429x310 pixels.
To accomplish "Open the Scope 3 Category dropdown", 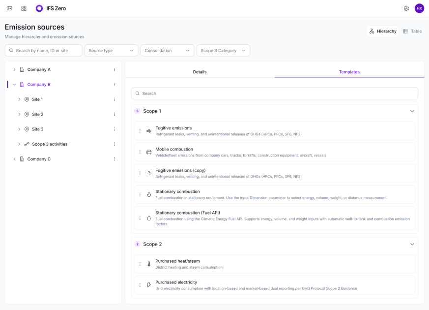I will point(223,51).
